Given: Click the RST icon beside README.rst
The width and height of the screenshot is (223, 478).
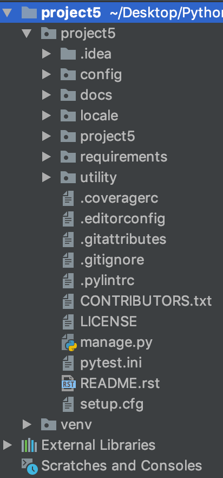Looking at the screenshot, I should click(69, 384).
